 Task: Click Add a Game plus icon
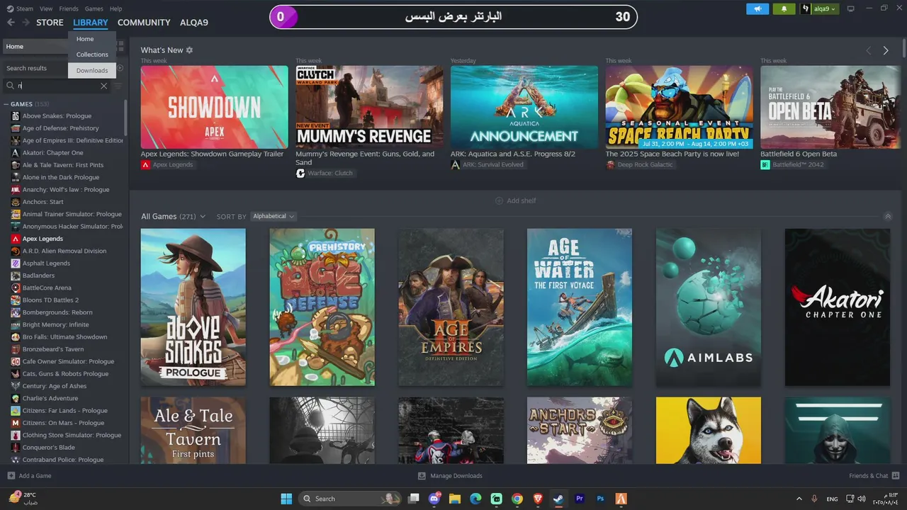coord(11,476)
